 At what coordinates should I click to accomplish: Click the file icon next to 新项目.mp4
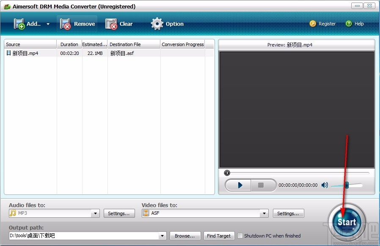point(9,53)
